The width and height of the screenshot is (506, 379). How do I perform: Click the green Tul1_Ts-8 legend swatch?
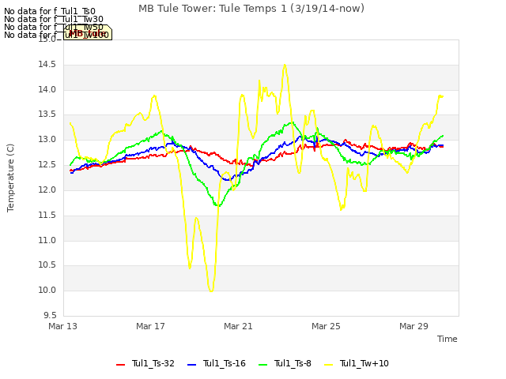point(263,365)
